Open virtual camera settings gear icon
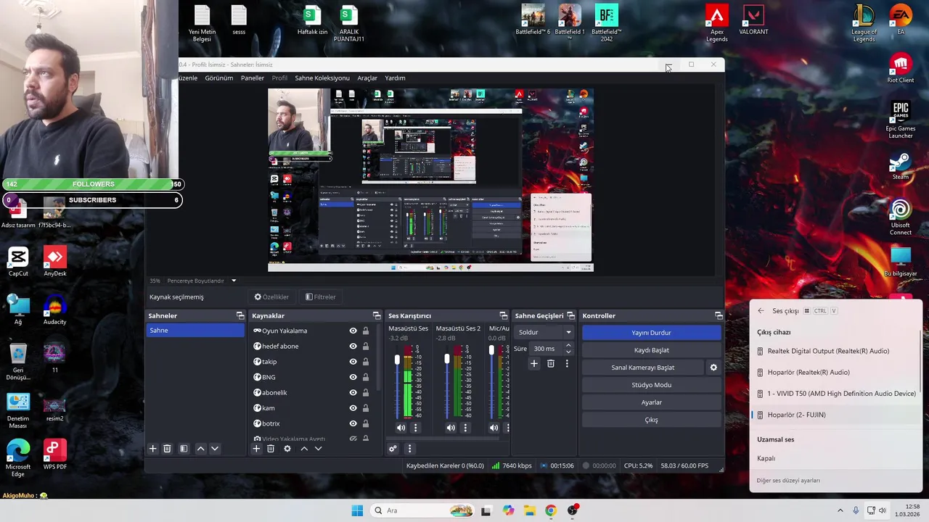 coord(713,368)
